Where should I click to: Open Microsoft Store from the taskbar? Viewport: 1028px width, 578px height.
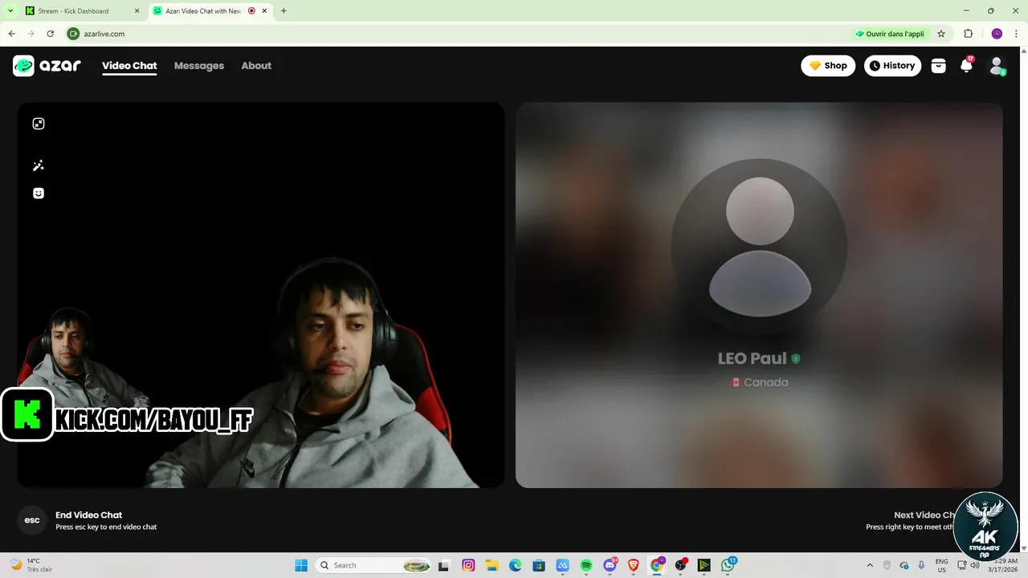539,565
